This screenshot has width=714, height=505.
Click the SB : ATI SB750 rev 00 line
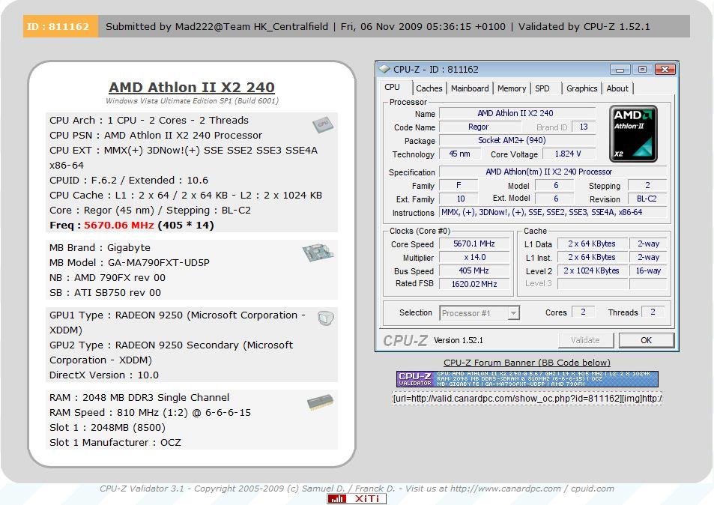[105, 293]
